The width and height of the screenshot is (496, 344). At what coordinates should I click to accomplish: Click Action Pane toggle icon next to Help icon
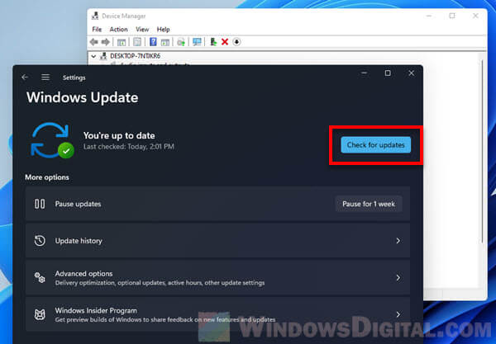[165, 42]
